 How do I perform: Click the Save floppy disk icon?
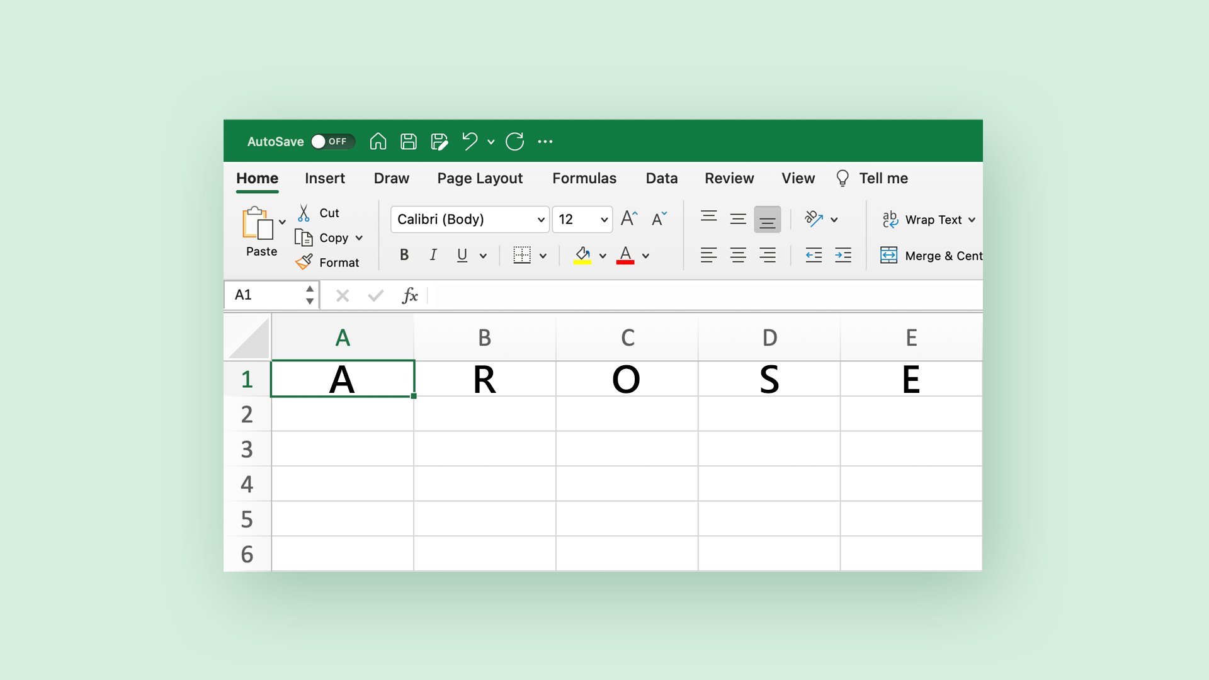click(x=409, y=142)
